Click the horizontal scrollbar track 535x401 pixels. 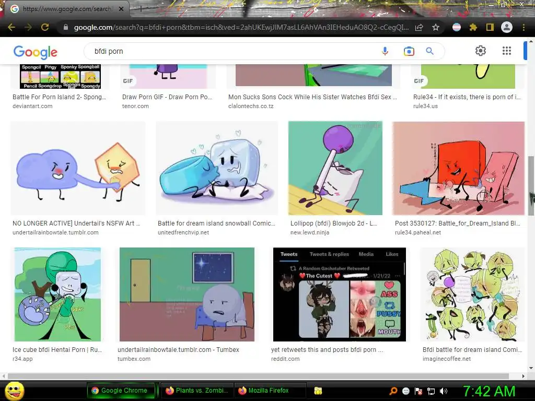258,376
